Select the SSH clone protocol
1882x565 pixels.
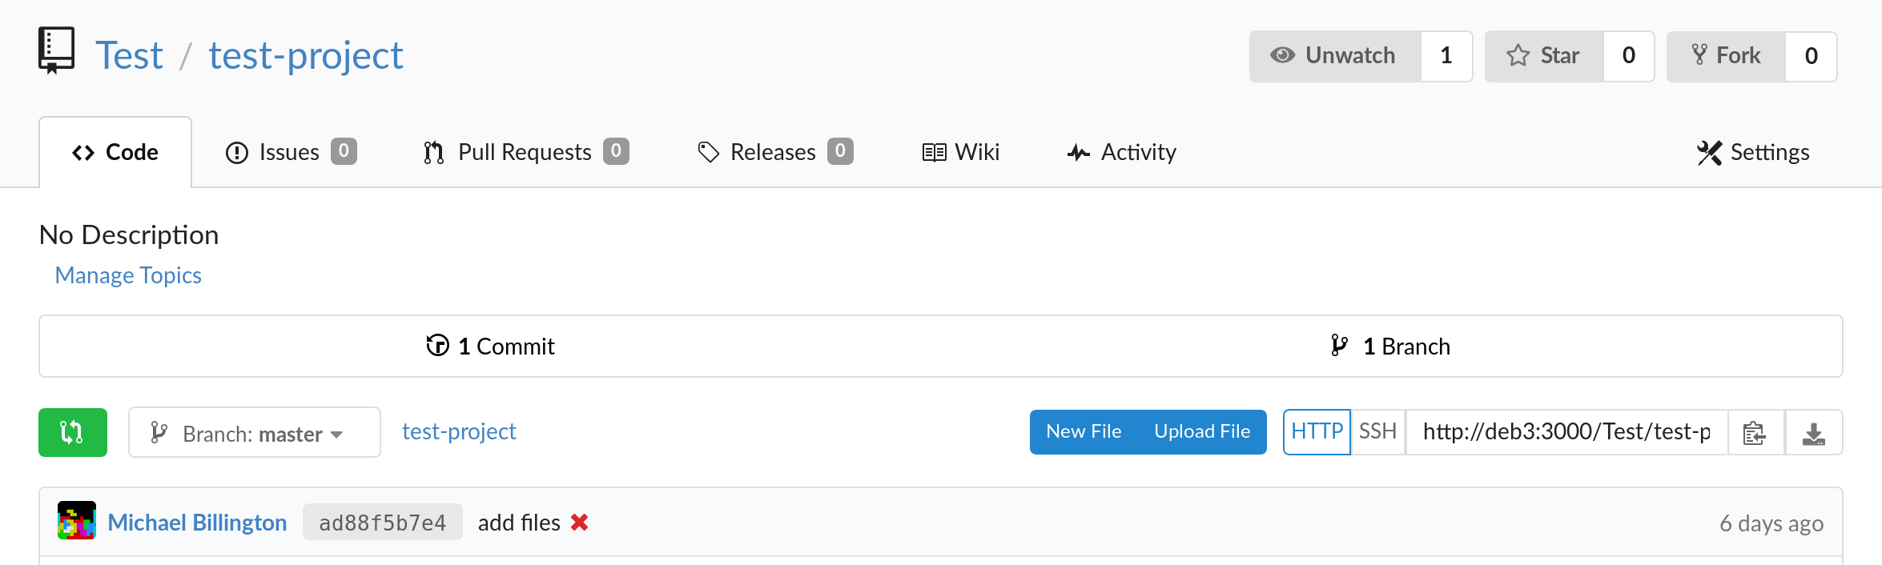click(x=1377, y=432)
